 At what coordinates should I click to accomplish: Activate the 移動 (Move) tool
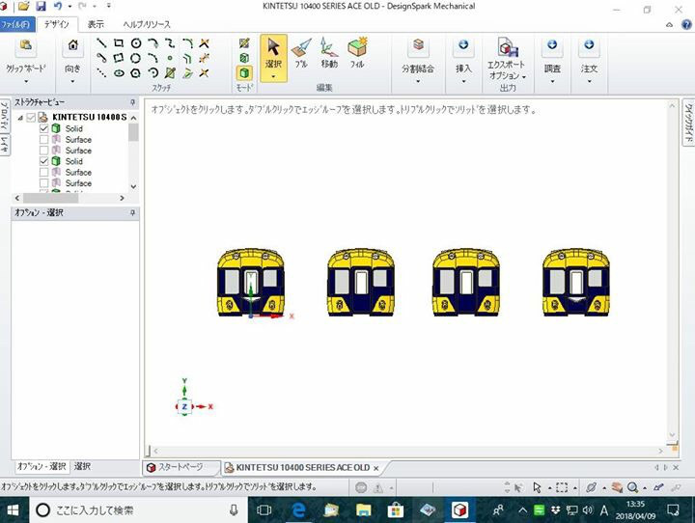click(x=329, y=53)
